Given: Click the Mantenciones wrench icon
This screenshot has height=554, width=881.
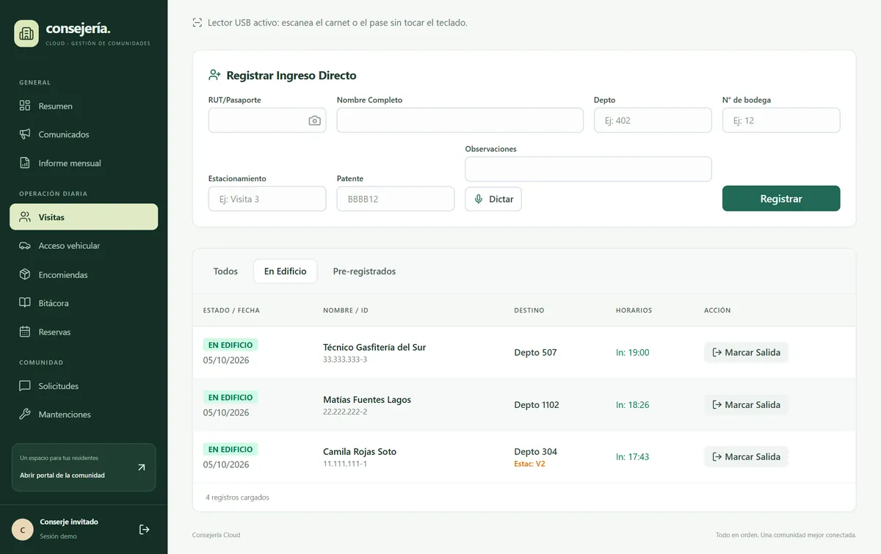Looking at the screenshot, I should [x=25, y=415].
